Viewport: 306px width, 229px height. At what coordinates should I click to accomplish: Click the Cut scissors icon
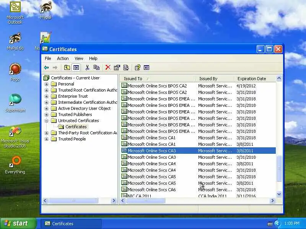point(87,68)
